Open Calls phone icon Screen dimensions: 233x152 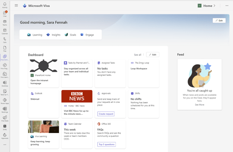[x=5, y=40]
